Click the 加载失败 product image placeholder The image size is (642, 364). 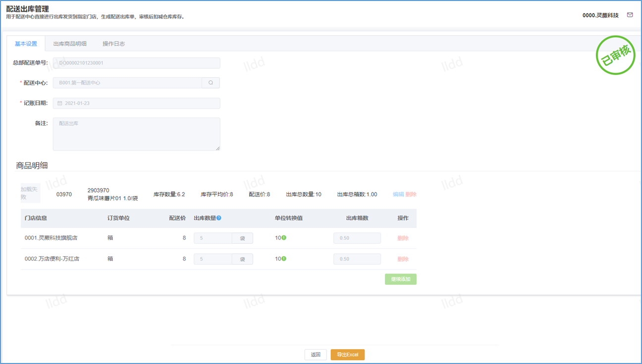(x=30, y=193)
